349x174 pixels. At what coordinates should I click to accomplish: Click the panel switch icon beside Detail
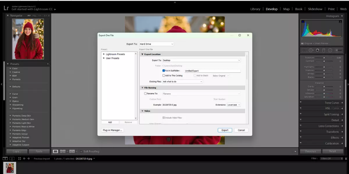tap(300, 120)
